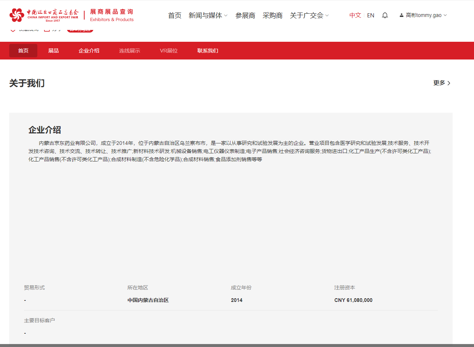The width and height of the screenshot is (474, 347).
Task: Select the VR展位 tab
Action: click(x=169, y=51)
